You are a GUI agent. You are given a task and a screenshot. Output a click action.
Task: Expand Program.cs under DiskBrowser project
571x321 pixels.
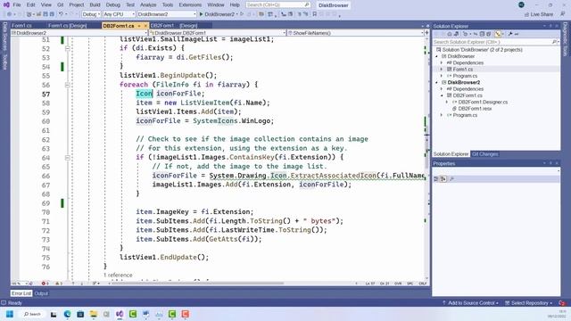pos(442,76)
